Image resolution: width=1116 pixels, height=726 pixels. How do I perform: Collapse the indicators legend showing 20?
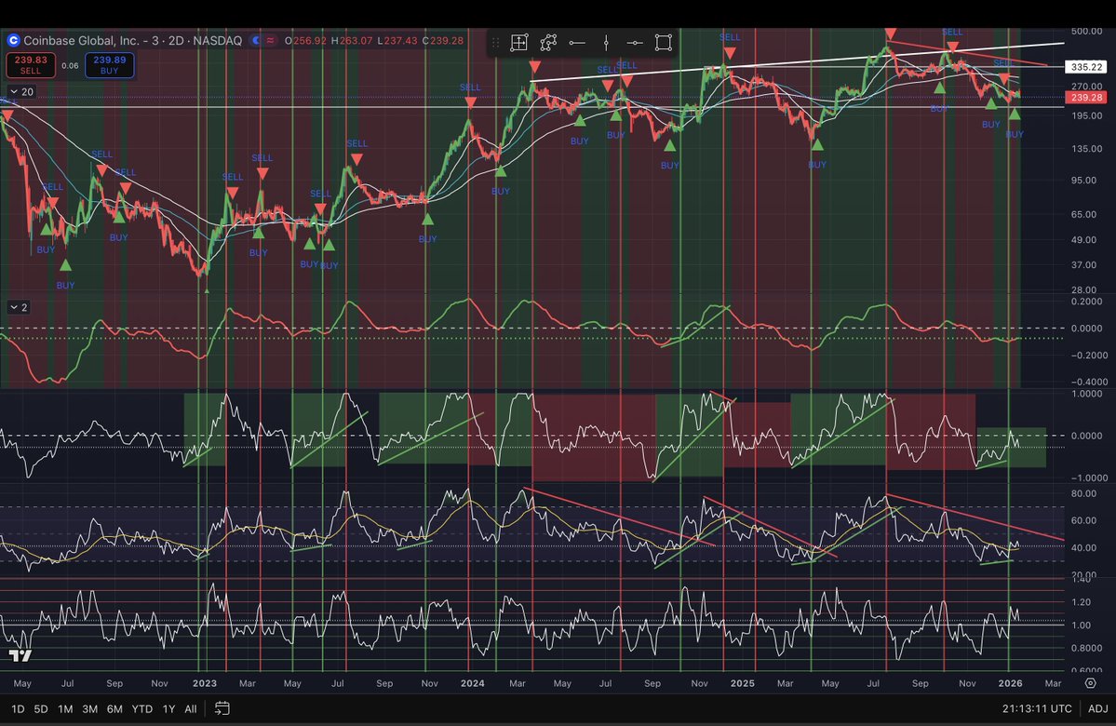click(x=20, y=92)
